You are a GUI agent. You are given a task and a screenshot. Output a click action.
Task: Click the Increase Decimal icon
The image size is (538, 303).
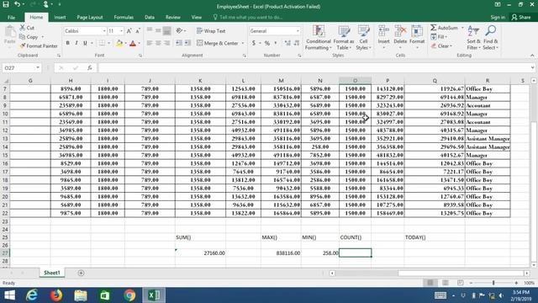click(287, 43)
